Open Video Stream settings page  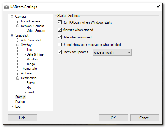point(36,31)
